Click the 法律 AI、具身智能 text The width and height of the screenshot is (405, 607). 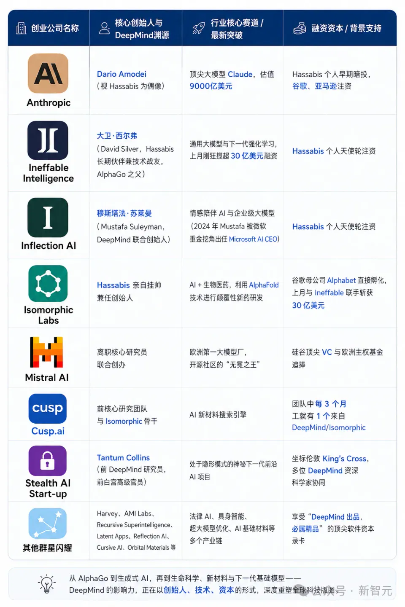pyautogui.click(x=219, y=517)
